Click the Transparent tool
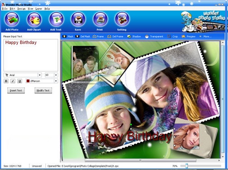The height and width of the screenshot is (170, 228). (x=154, y=37)
